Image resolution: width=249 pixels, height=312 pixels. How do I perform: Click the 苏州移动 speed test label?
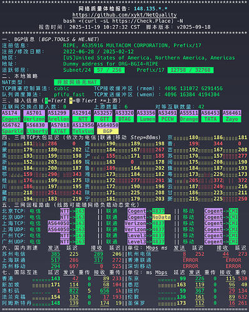point(14,266)
